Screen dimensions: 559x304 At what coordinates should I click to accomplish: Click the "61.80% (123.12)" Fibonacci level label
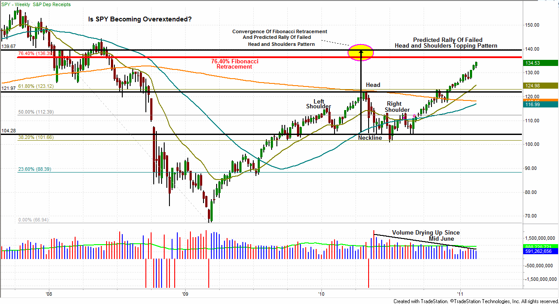point(36,86)
